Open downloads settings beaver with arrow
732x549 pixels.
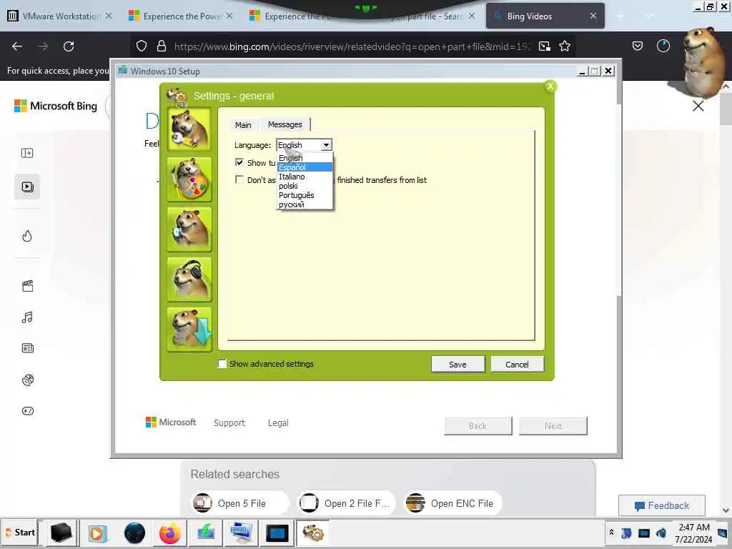189,329
